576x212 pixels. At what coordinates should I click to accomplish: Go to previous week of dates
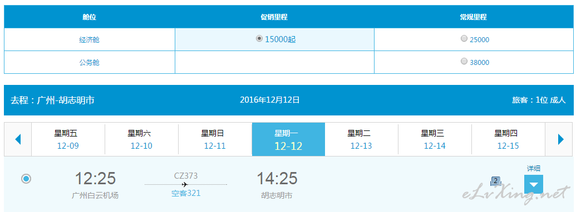(18, 139)
